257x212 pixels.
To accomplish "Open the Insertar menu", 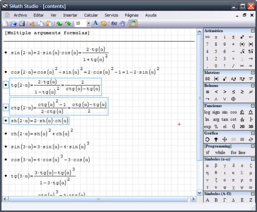I will 70,15.
